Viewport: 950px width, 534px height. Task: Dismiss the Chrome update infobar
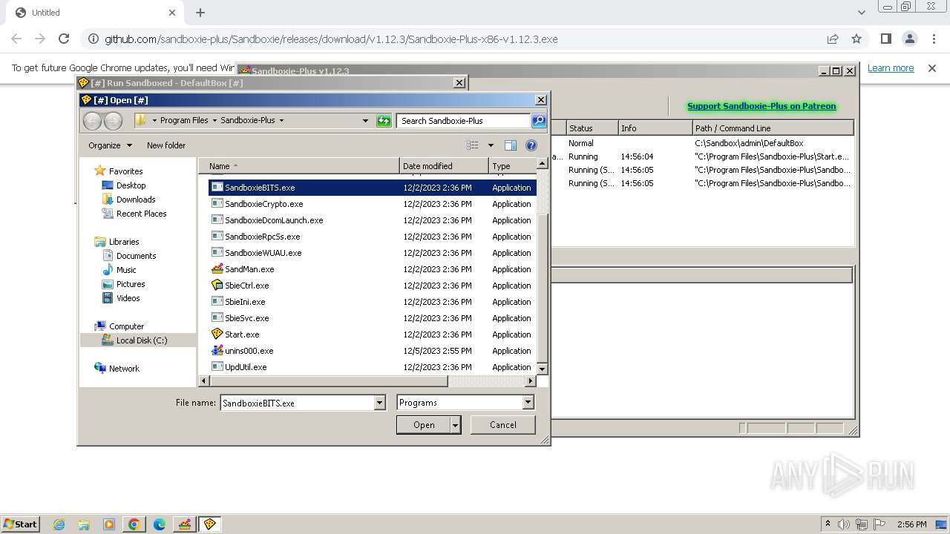click(932, 68)
